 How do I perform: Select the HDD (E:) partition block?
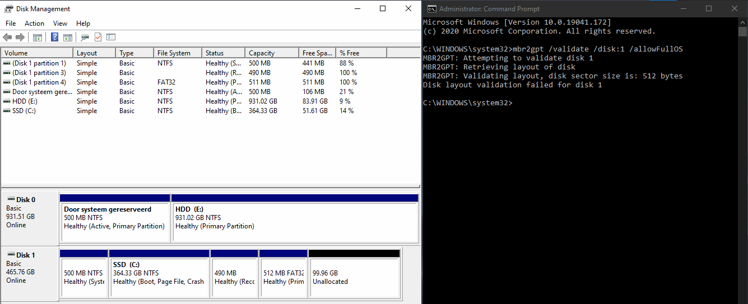click(x=295, y=218)
